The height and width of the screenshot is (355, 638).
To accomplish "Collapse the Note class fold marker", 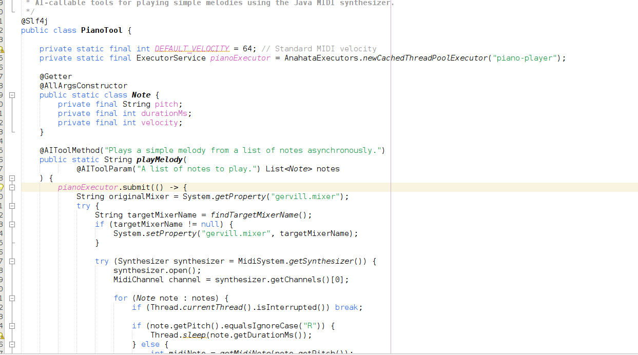I will point(12,95).
